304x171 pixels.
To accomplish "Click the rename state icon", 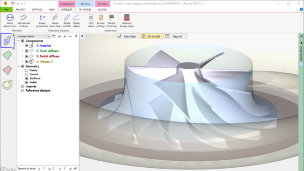I will point(59,36).
